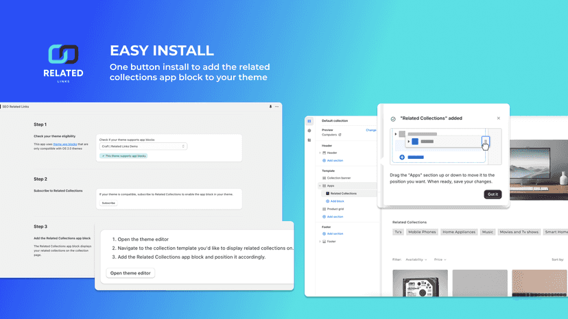Click the hard drive product thumbnail
The image size is (568, 319).
421,283
